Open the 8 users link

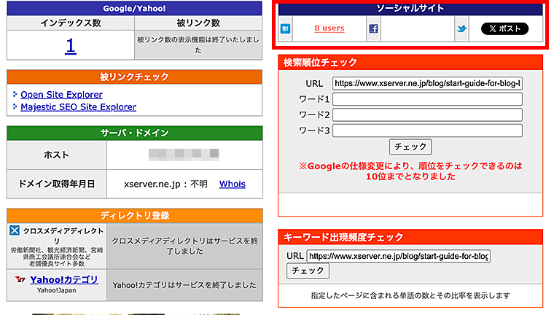tap(329, 28)
